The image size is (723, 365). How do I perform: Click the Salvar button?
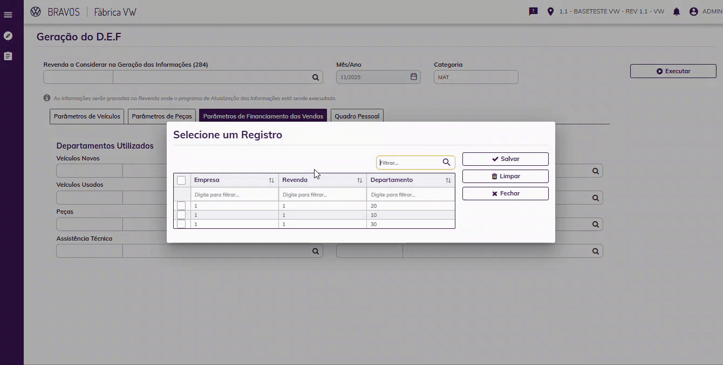(x=506, y=159)
